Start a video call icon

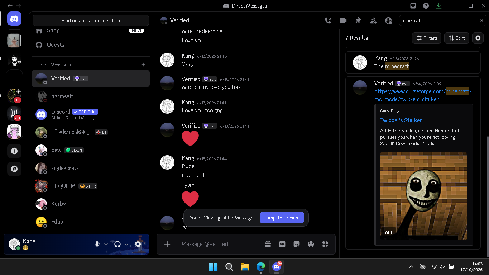click(x=343, y=20)
